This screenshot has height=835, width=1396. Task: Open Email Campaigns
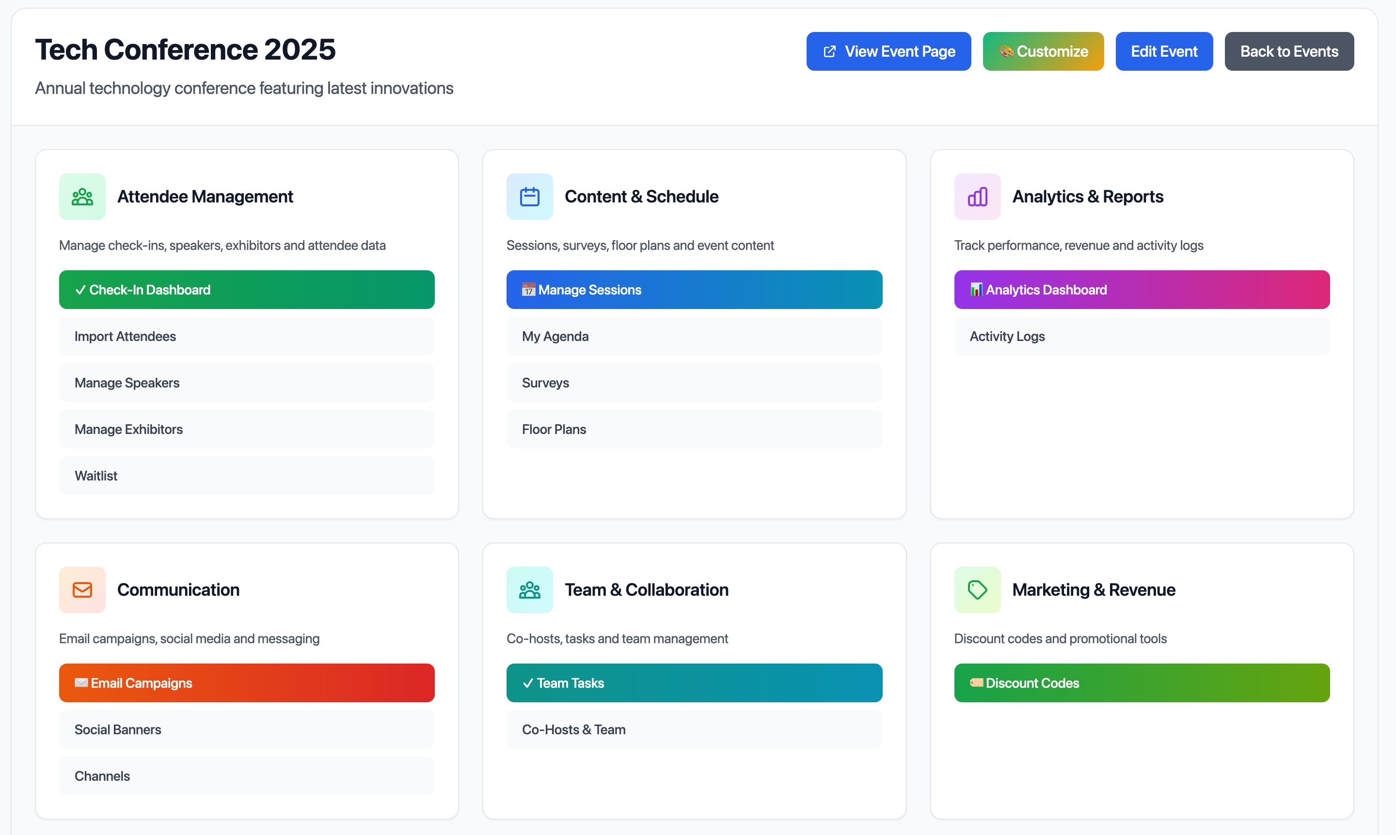click(x=247, y=683)
